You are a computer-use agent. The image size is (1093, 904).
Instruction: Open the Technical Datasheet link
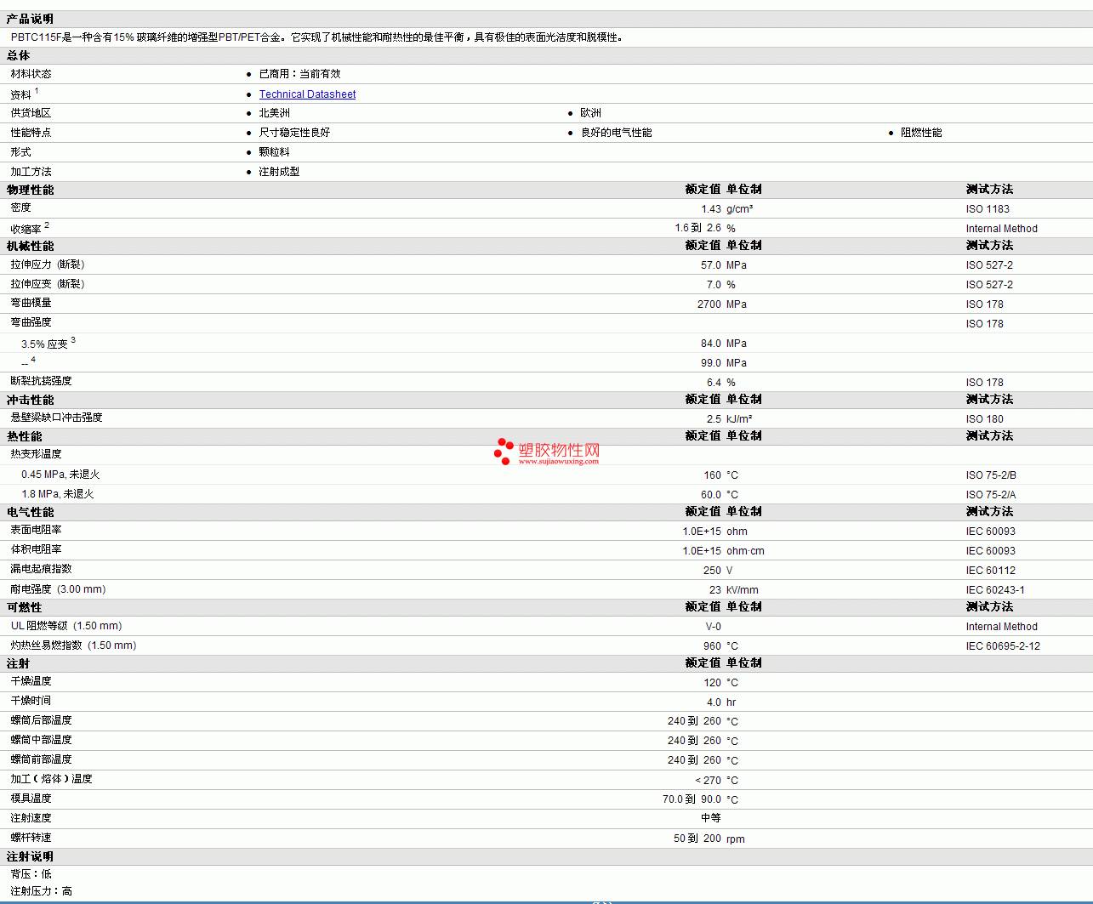[307, 94]
